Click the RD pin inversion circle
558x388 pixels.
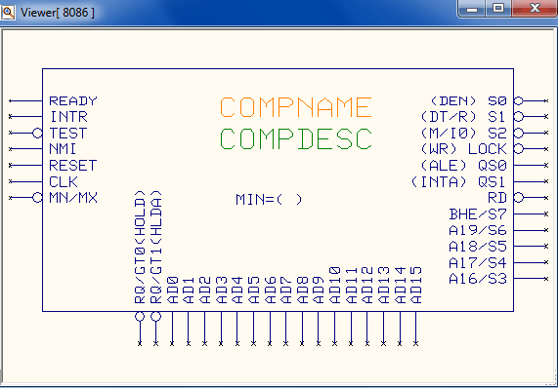coord(519,197)
